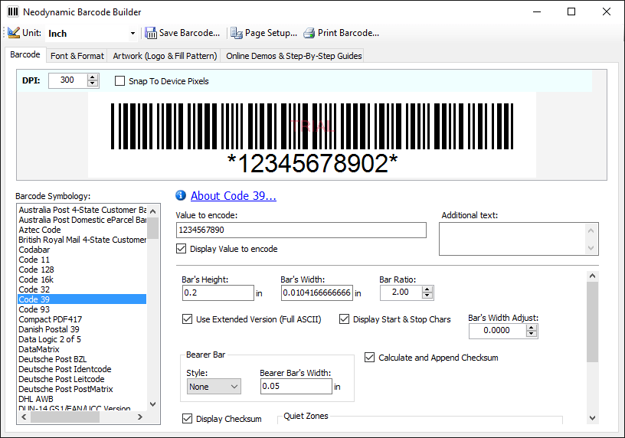The height and width of the screenshot is (438, 625).
Task: Select the highlighted Code 39 entry
Action: point(82,299)
